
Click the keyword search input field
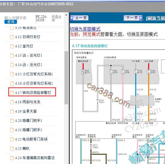click(x=15, y=18)
